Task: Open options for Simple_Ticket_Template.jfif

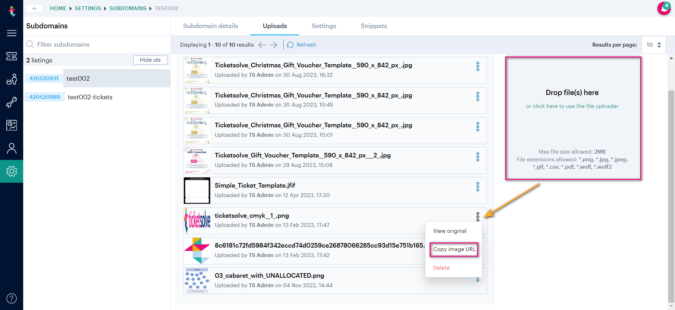Action: point(478,187)
